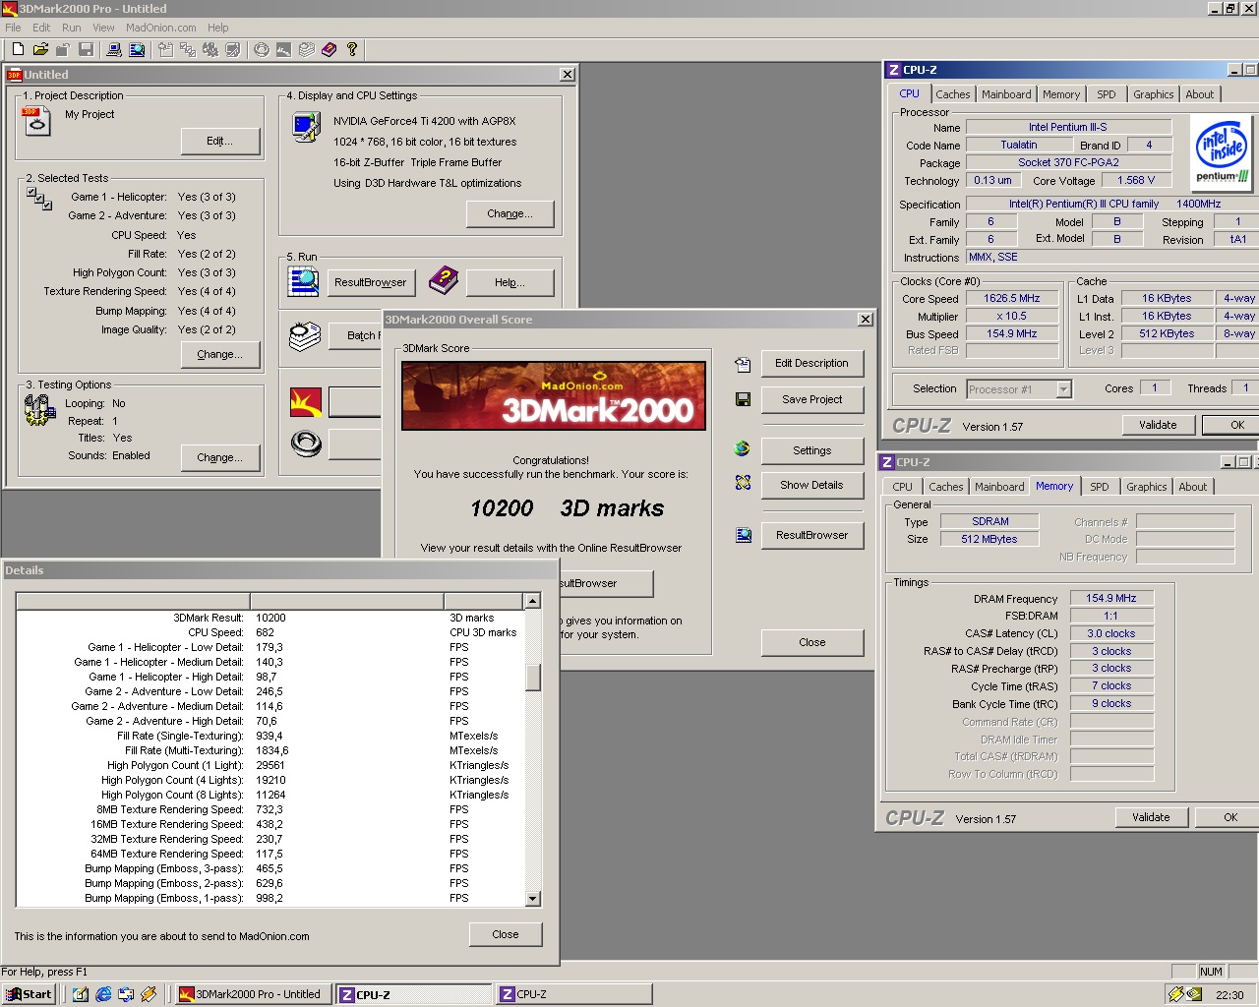
Task: Click the Internet Explorer quick launch icon
Action: click(x=103, y=994)
